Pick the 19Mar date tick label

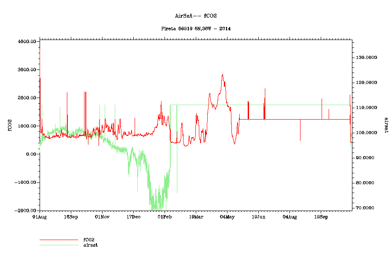[x=196, y=217]
